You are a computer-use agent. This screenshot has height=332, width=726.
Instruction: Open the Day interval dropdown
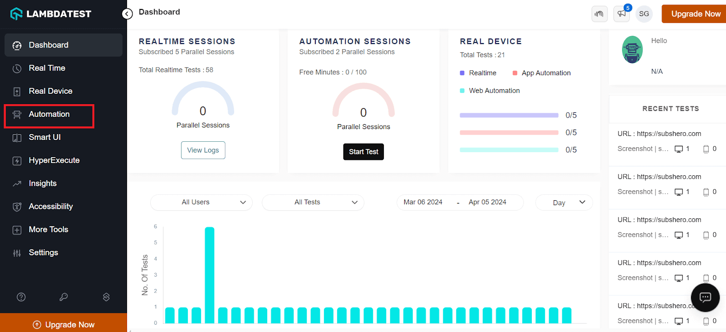tap(564, 202)
